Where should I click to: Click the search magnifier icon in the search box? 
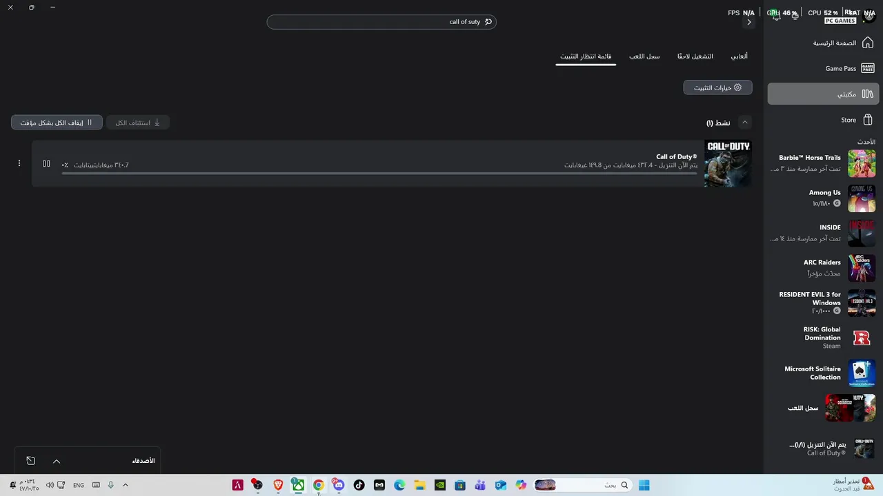[488, 22]
